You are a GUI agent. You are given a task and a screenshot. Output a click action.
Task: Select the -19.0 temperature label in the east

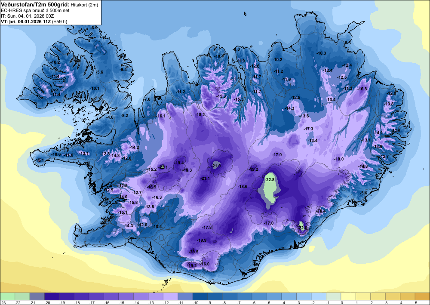pos(339,159)
